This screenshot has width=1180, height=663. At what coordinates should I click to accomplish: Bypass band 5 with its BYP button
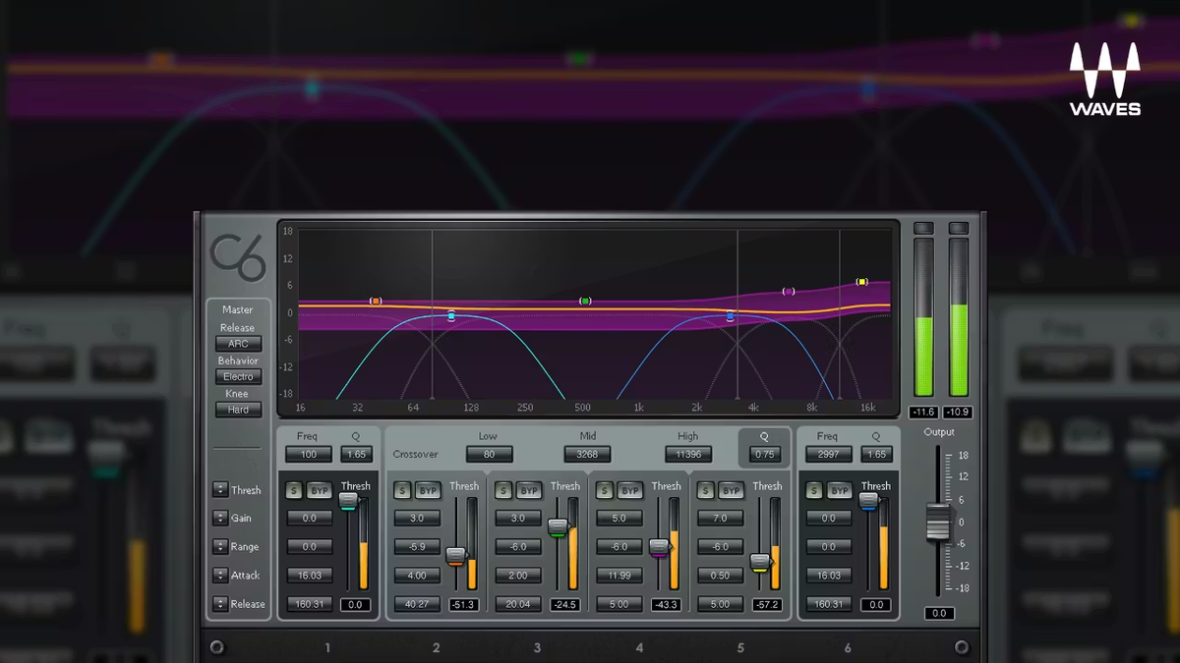tap(732, 490)
